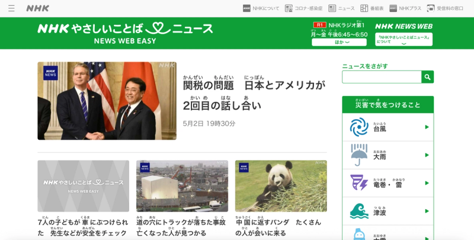Open the placeholder NEWS WEB EASY thumbnail
The height and width of the screenshot is (240, 474).
83,186
